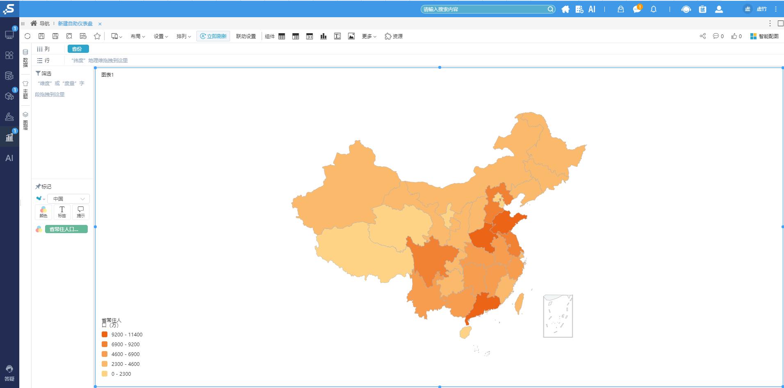Expand the 排列 arrangement dropdown
The width and height of the screenshot is (784, 388).
(x=183, y=36)
